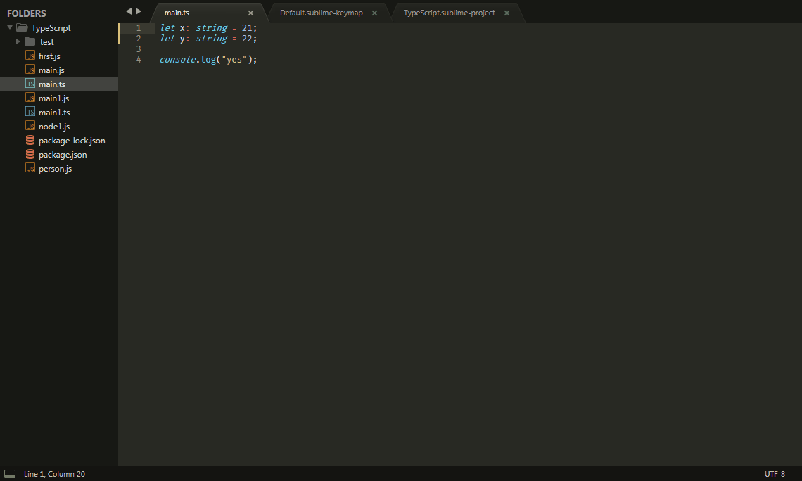Switch to the TypeScript.sublime-project tab
Screen dimensions: 802x481
click(449, 13)
